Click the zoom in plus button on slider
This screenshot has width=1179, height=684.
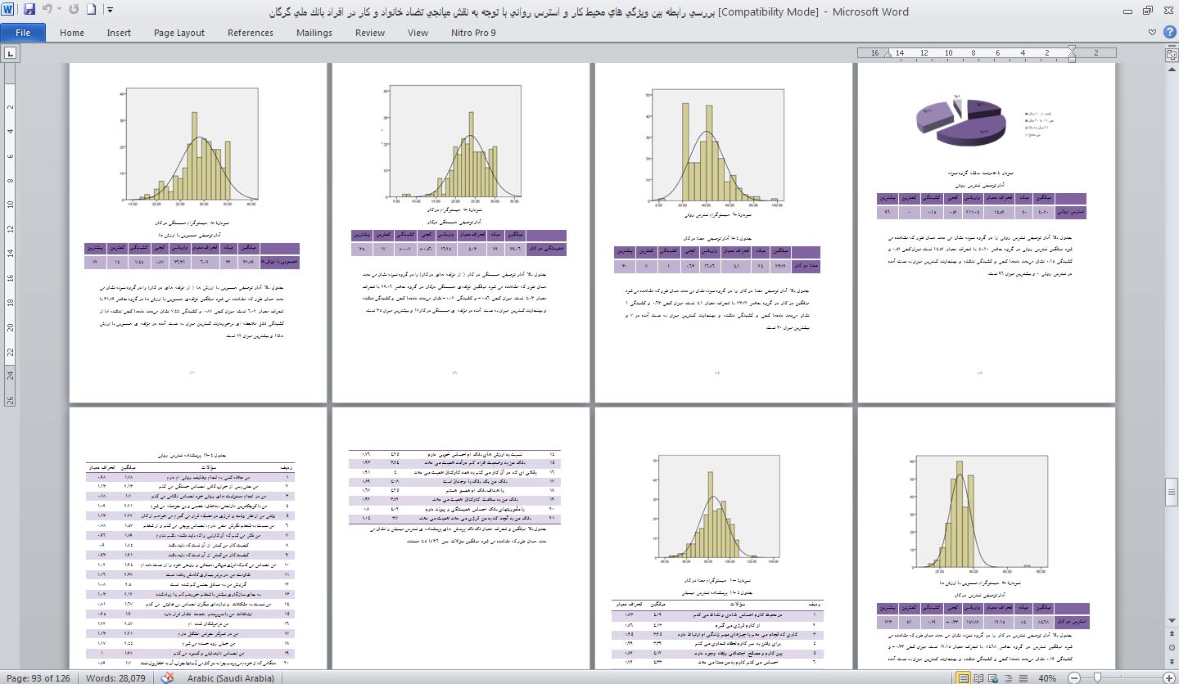[x=1168, y=677]
